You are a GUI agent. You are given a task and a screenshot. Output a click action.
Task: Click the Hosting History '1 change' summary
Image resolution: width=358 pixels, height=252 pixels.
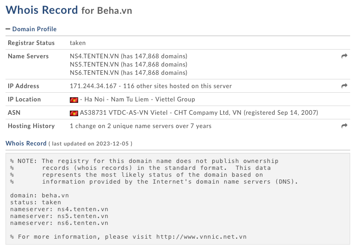(x=140, y=126)
